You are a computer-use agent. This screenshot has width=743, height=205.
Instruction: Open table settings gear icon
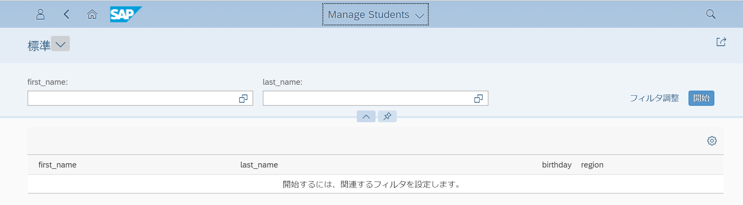tap(712, 141)
